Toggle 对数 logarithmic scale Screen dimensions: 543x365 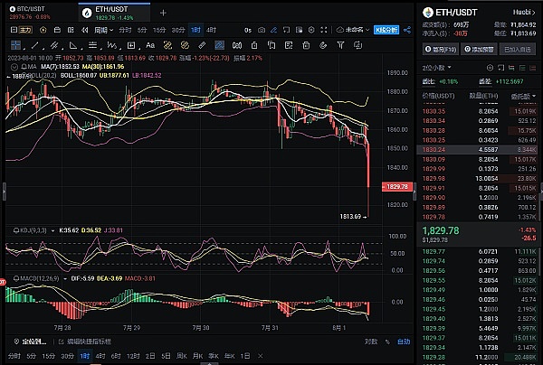coord(370,342)
